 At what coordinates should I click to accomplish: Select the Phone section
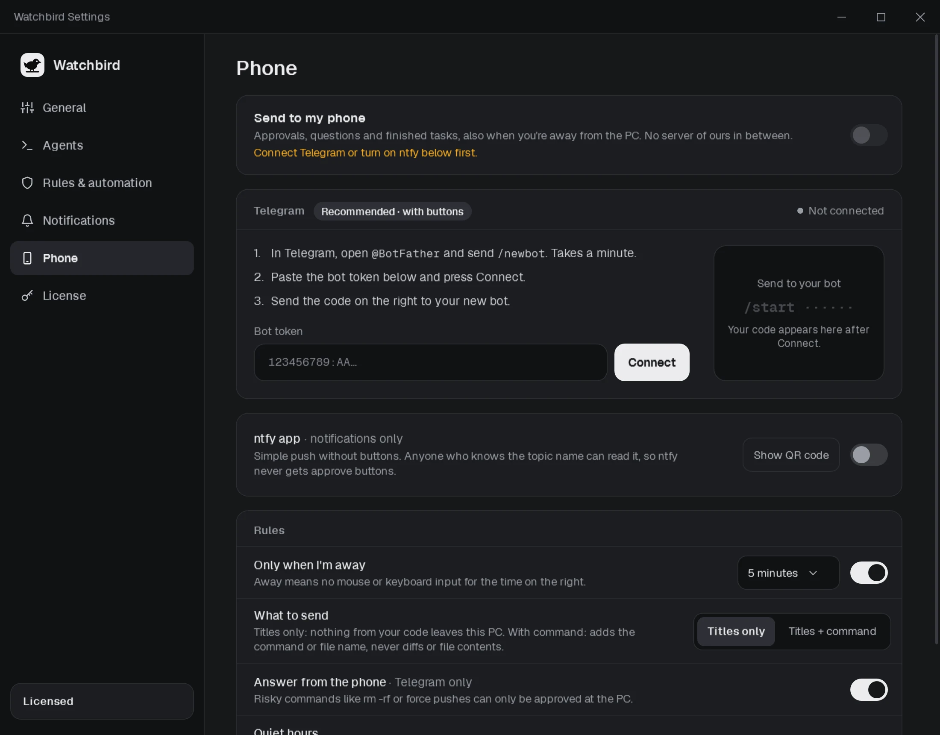click(102, 258)
